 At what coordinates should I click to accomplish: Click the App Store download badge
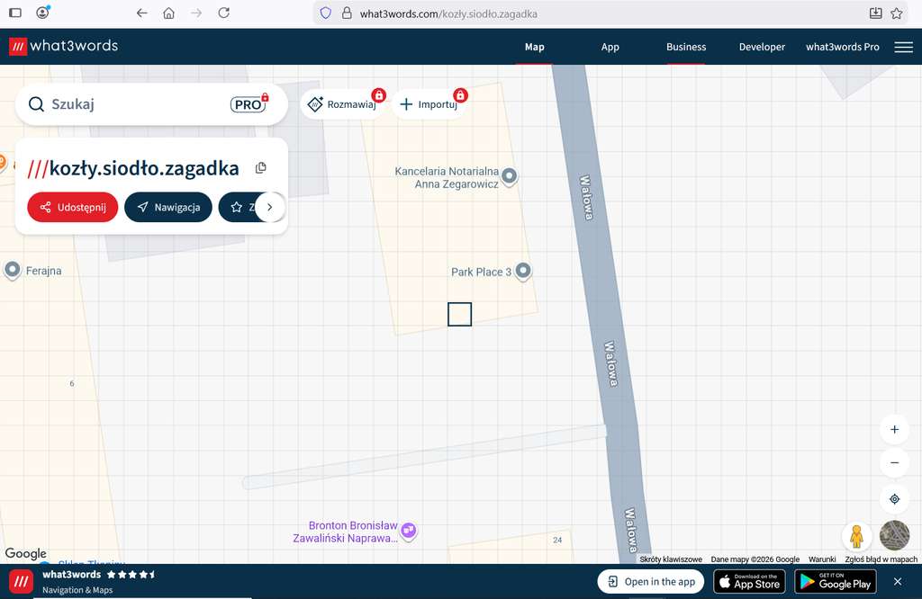click(749, 581)
